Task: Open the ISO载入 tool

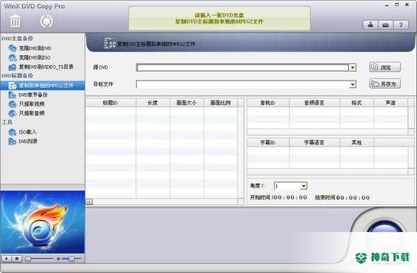Action: tap(27, 132)
